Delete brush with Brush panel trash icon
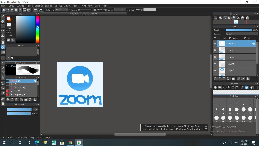 (x=35, y=99)
